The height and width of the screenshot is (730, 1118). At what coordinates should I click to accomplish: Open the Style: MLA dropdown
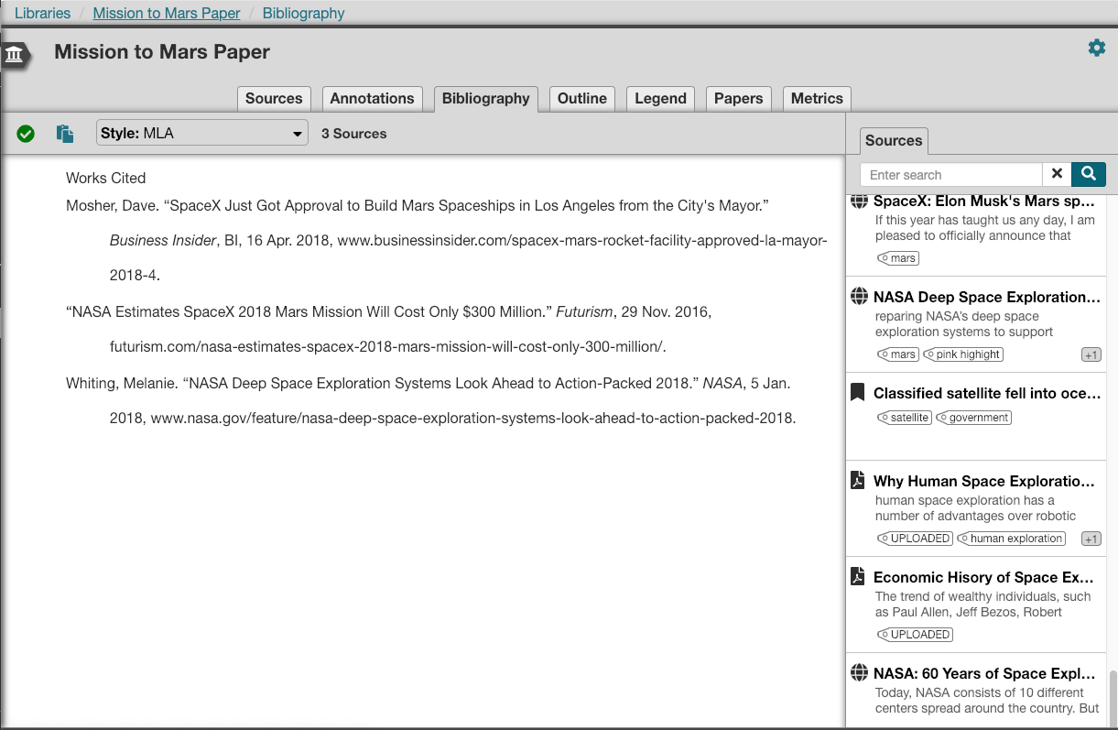[x=202, y=134]
